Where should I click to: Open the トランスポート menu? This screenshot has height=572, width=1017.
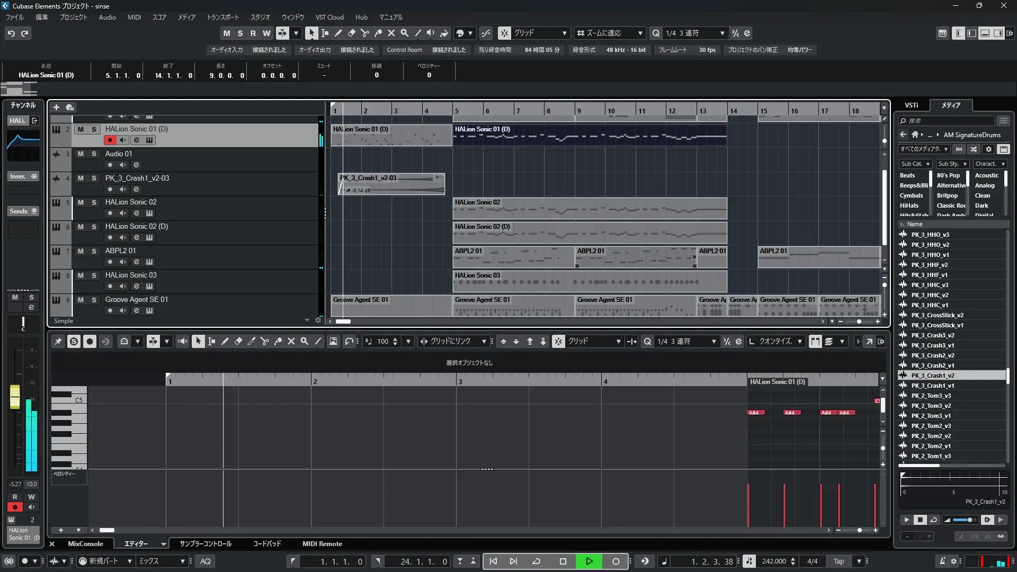coord(222,17)
